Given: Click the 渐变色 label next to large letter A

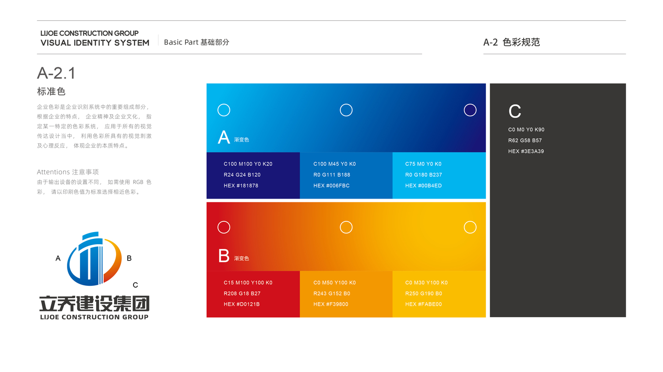Looking at the screenshot, I should [241, 139].
